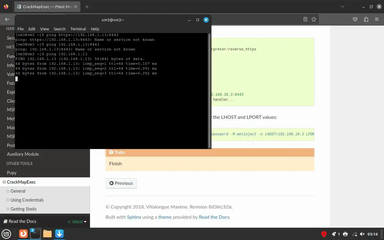This screenshot has height=240, width=384.
Task: Open the blue download arrow taskbar app
Action: 59,234
